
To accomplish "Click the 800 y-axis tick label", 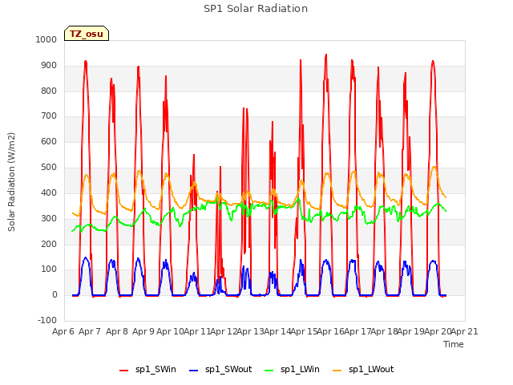I will pyautogui.click(x=49, y=91).
